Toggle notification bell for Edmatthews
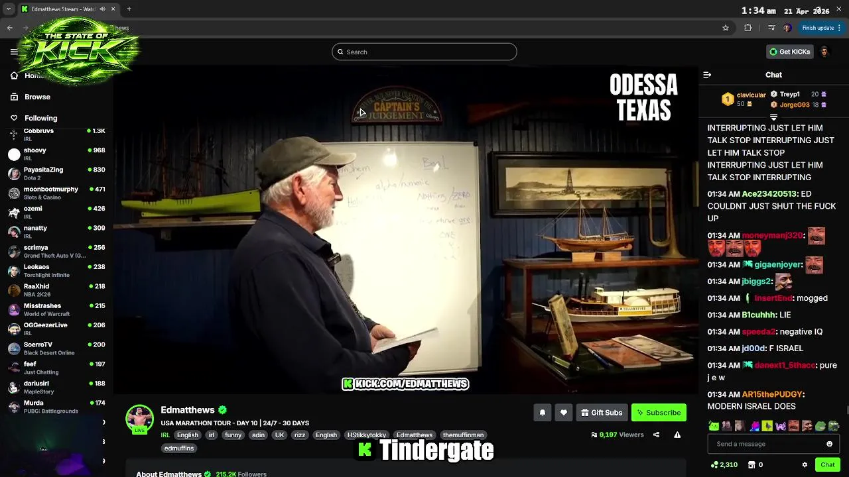Viewport: 849px width, 477px height. click(x=542, y=413)
